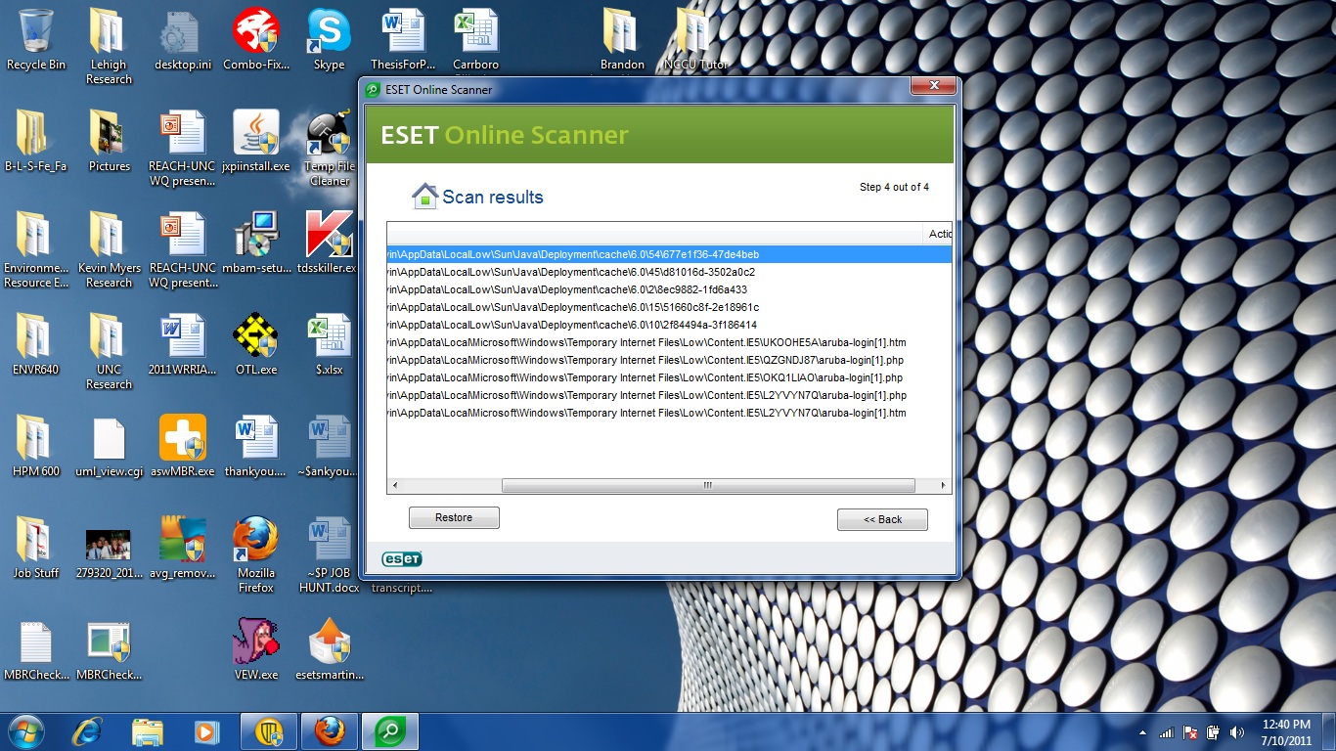
Task: Select the ~$P JOB HUNT.docx icon
Action: [329, 555]
